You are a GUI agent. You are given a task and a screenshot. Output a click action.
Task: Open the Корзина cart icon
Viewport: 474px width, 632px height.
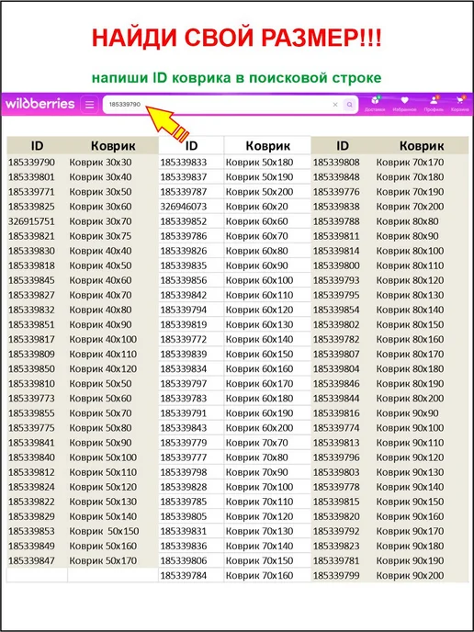460,104
